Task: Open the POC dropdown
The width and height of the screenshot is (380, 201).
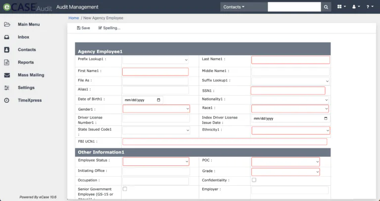Action: coord(285,162)
